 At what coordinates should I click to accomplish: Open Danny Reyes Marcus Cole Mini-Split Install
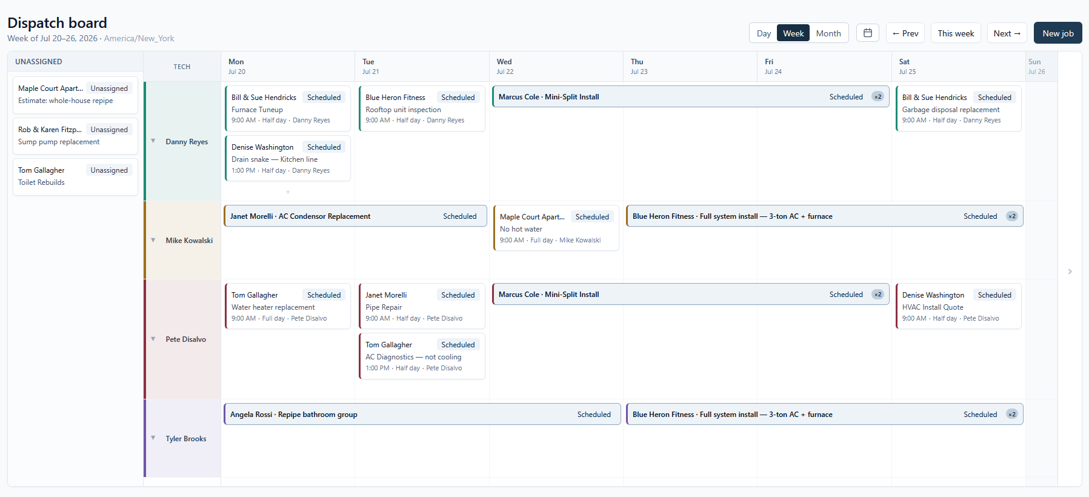(x=691, y=97)
